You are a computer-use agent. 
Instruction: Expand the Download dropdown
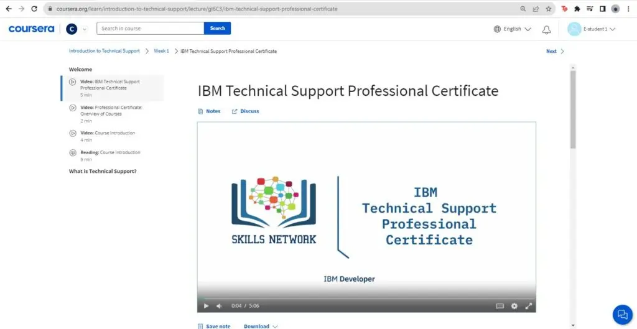[x=261, y=326]
